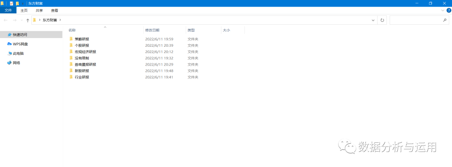Click 文件夹 type in 策略研报 row
452x167 pixels.
tap(193, 39)
